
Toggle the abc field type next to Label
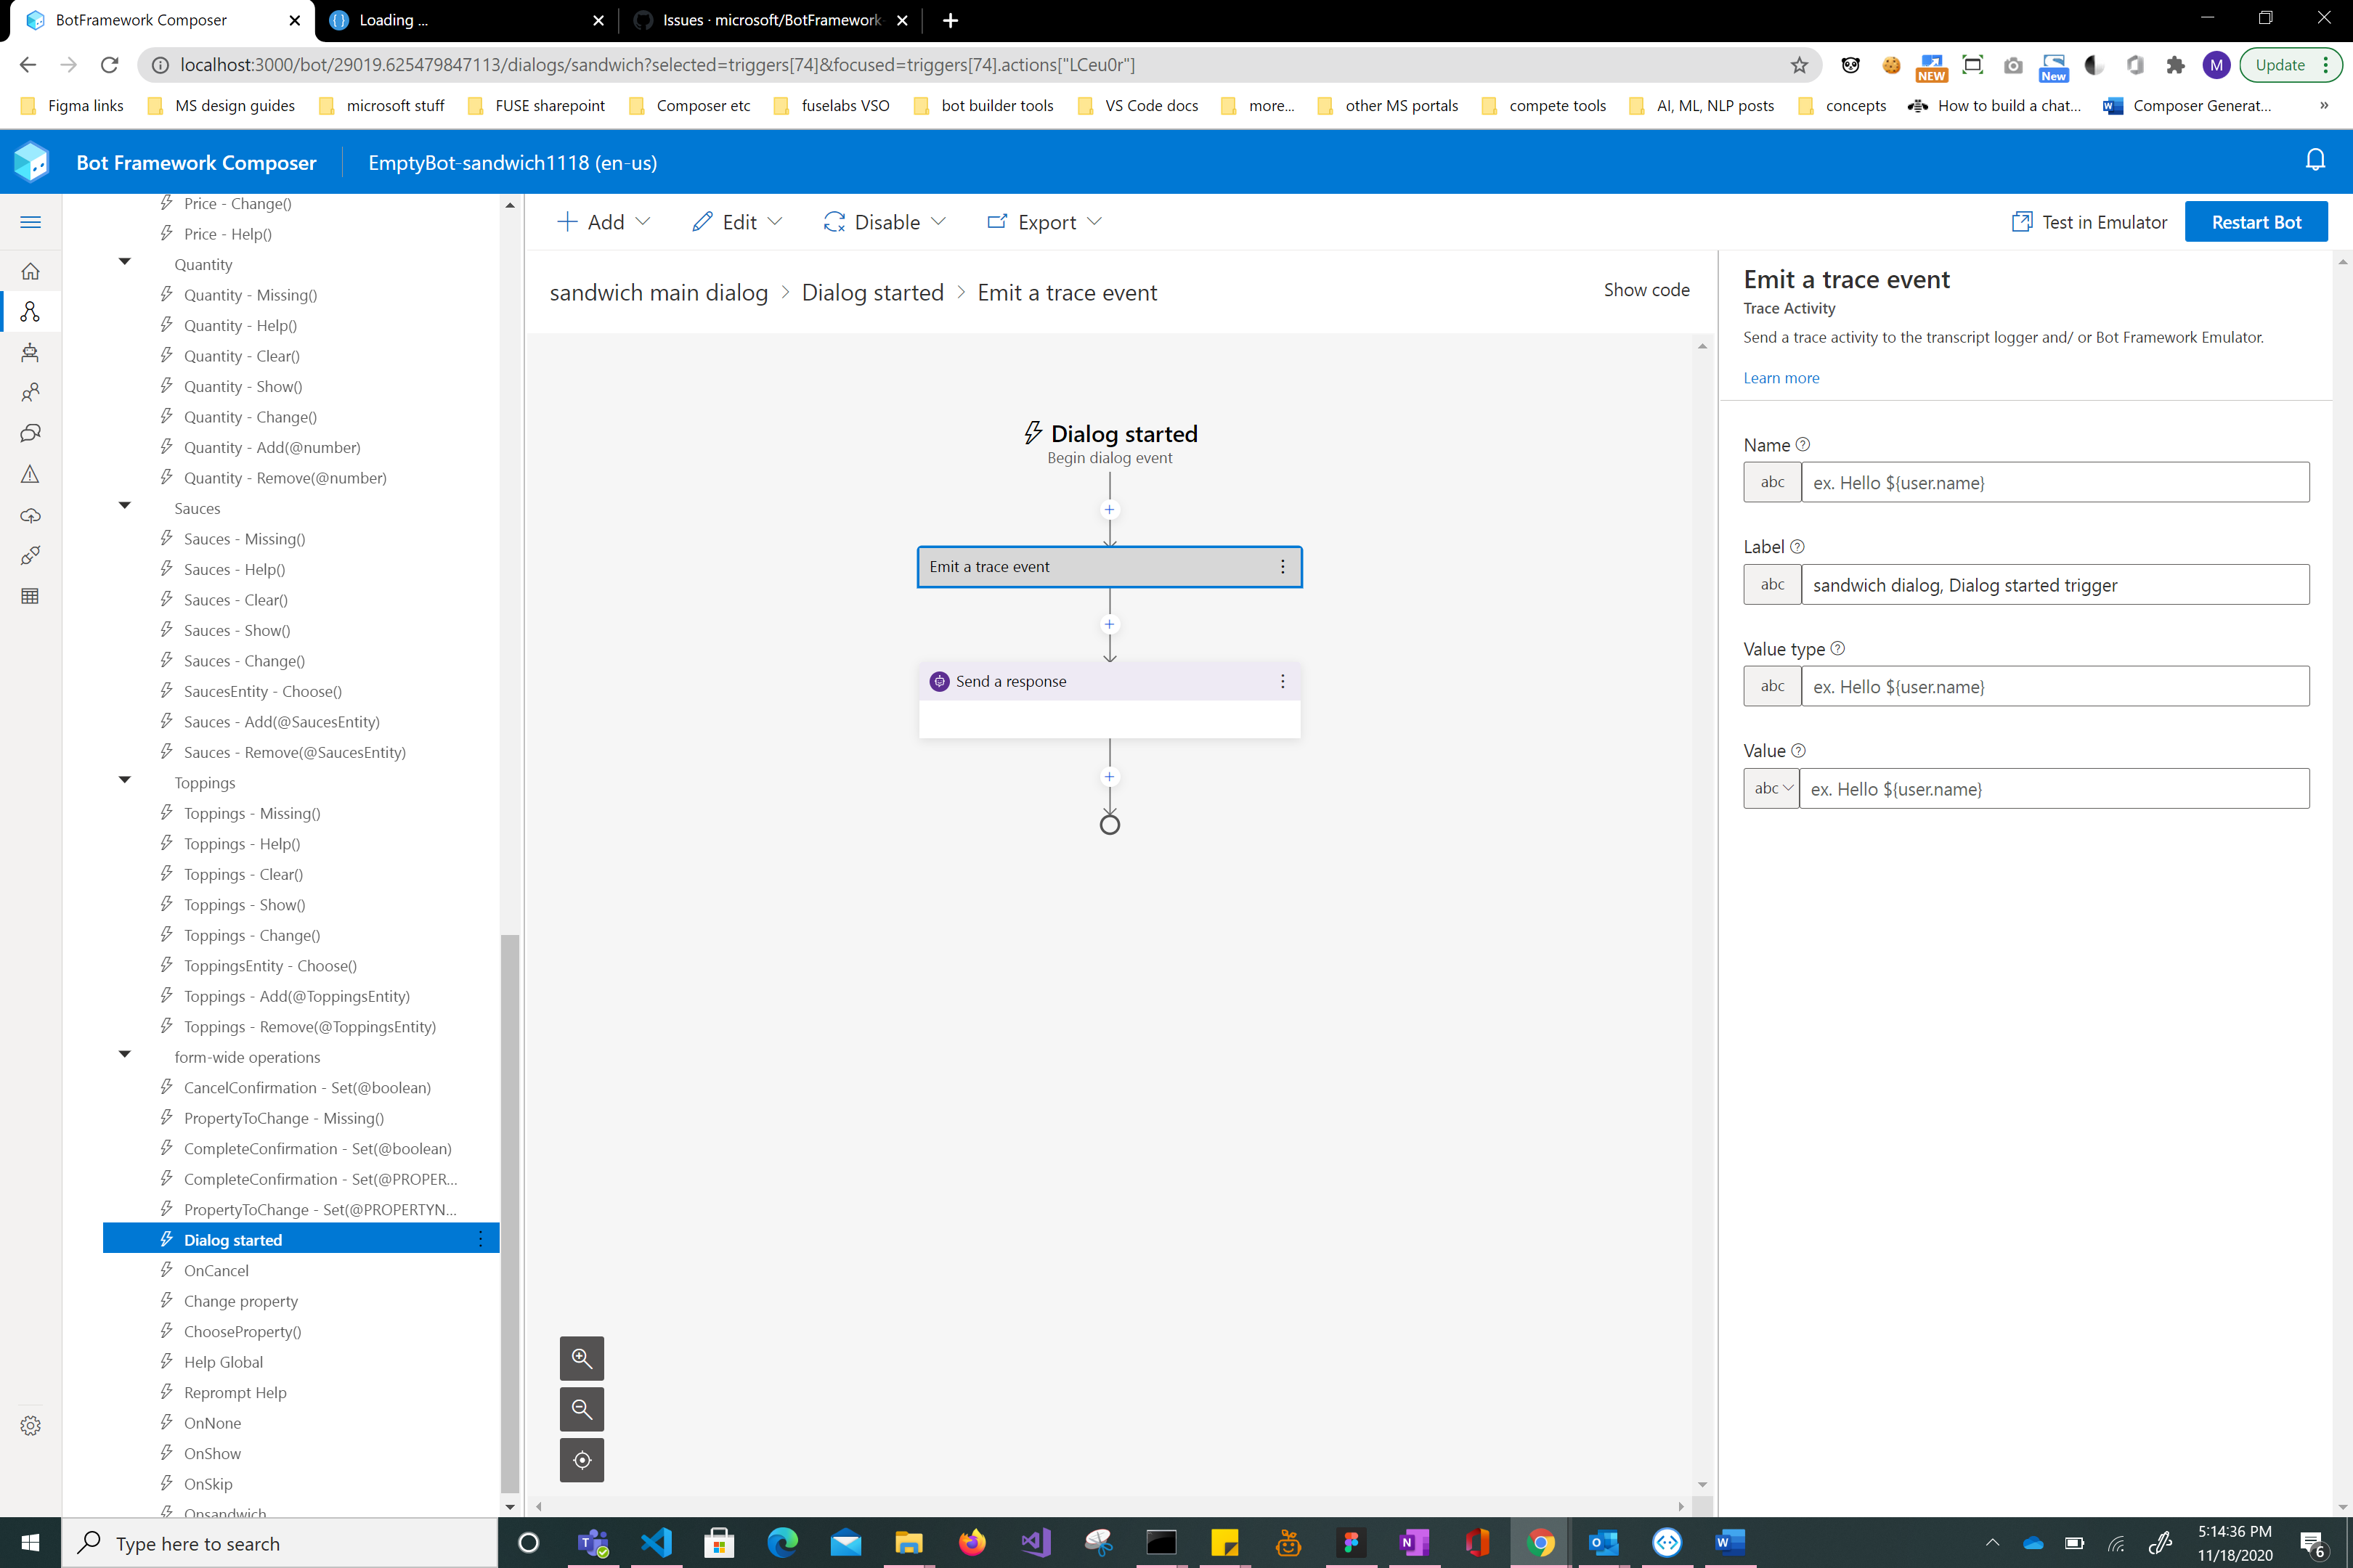pyautogui.click(x=1772, y=584)
